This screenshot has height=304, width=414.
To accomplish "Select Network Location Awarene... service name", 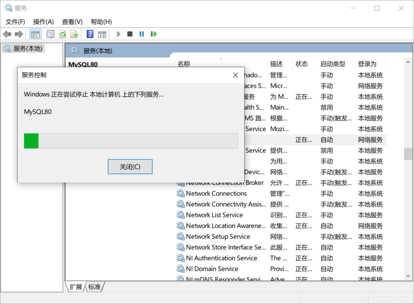I will (x=226, y=226).
